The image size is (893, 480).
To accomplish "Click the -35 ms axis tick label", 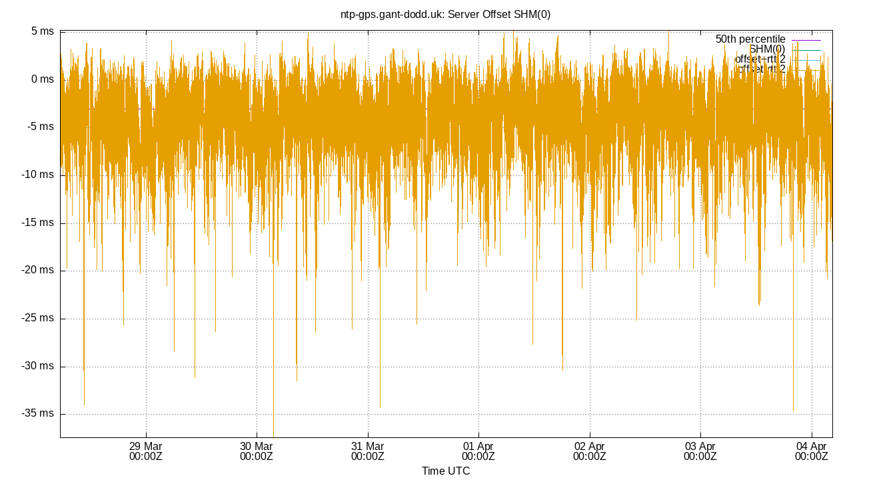I will 37,413.
